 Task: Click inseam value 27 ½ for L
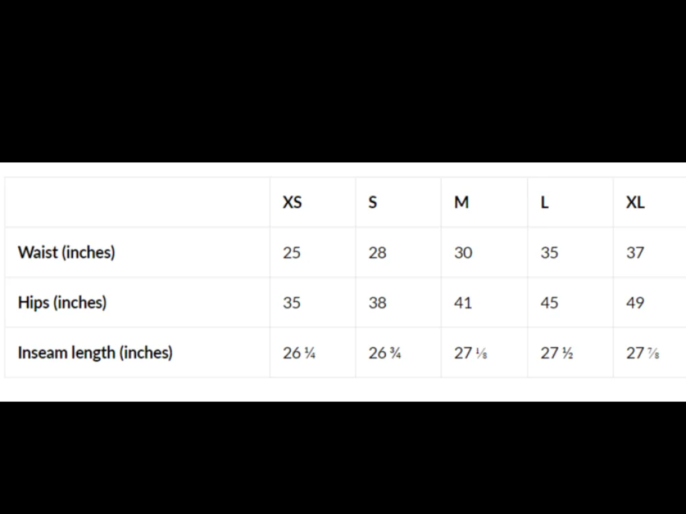click(557, 353)
